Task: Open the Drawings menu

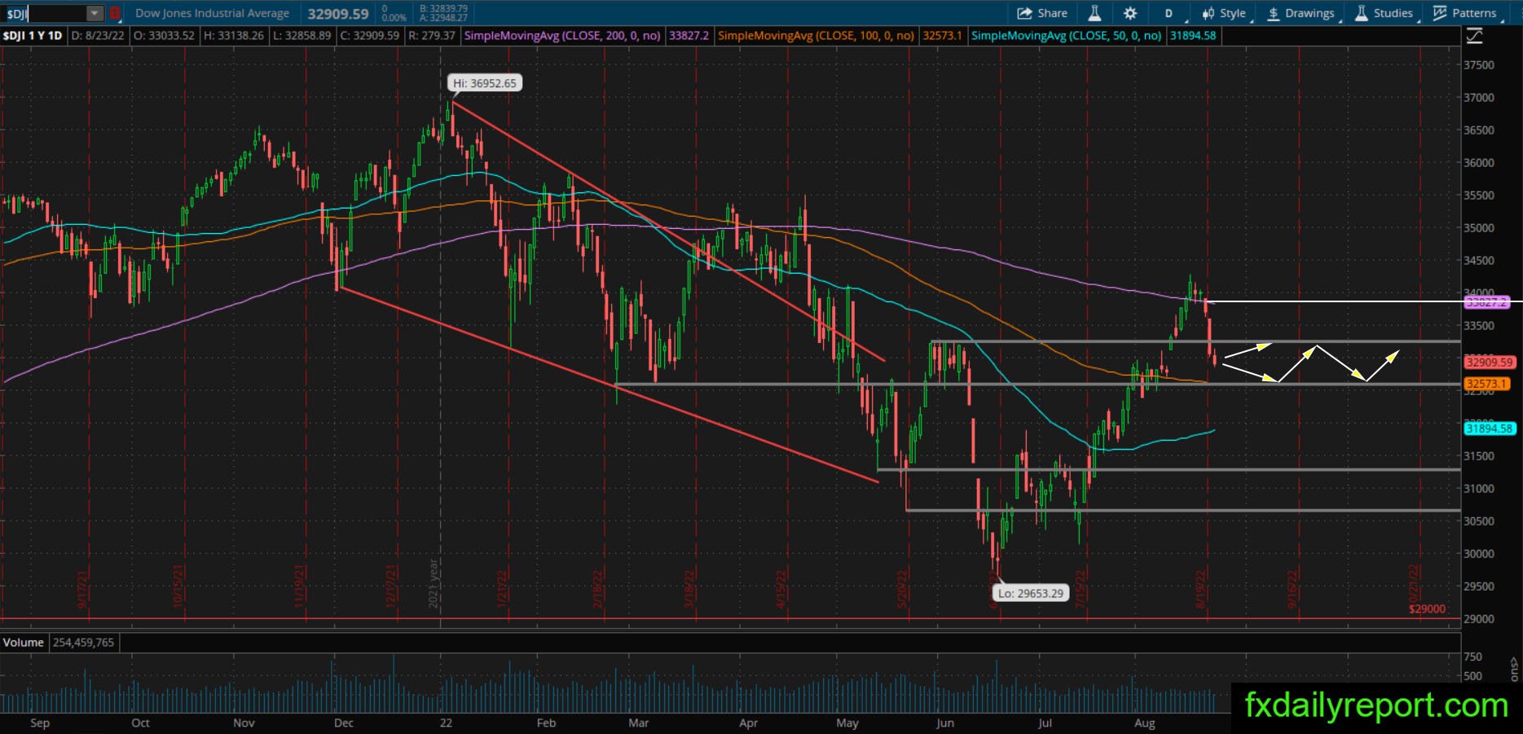Action: click(x=1301, y=13)
